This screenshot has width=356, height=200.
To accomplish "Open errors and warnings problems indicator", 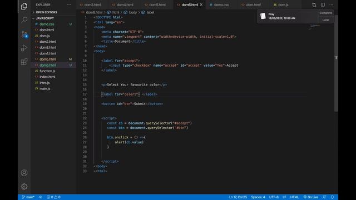I will 53,197.
